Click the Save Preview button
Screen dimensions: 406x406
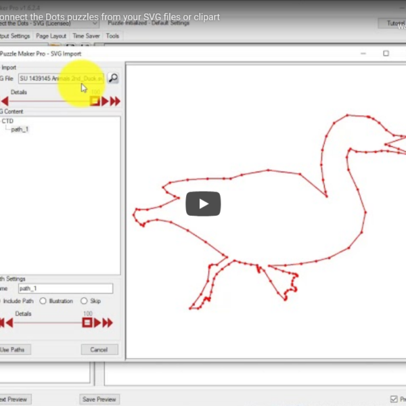click(x=99, y=399)
